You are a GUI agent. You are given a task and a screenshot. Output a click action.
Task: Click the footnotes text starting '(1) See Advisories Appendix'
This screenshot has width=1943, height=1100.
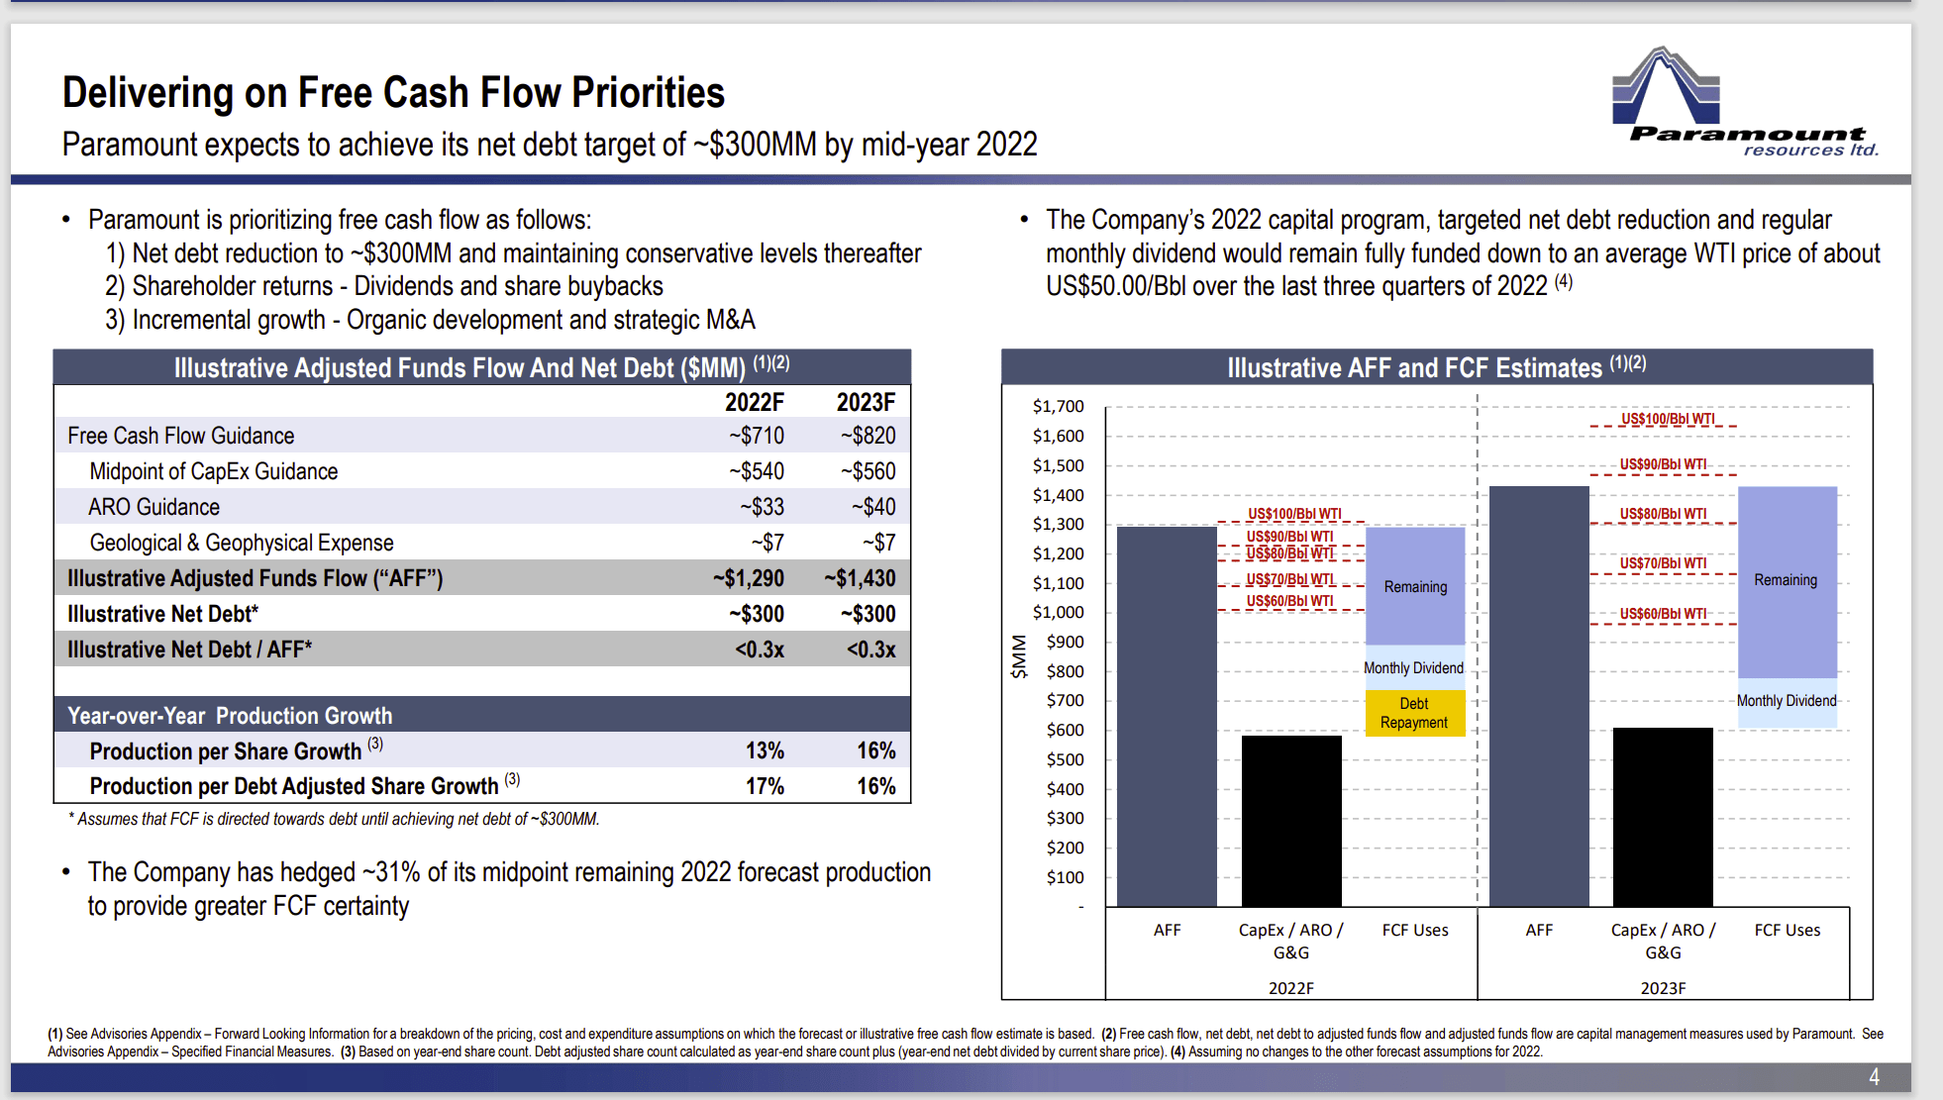pos(966,1043)
